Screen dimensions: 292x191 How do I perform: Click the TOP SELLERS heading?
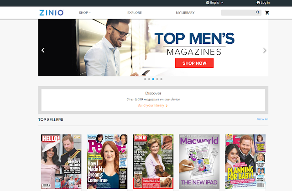click(51, 119)
